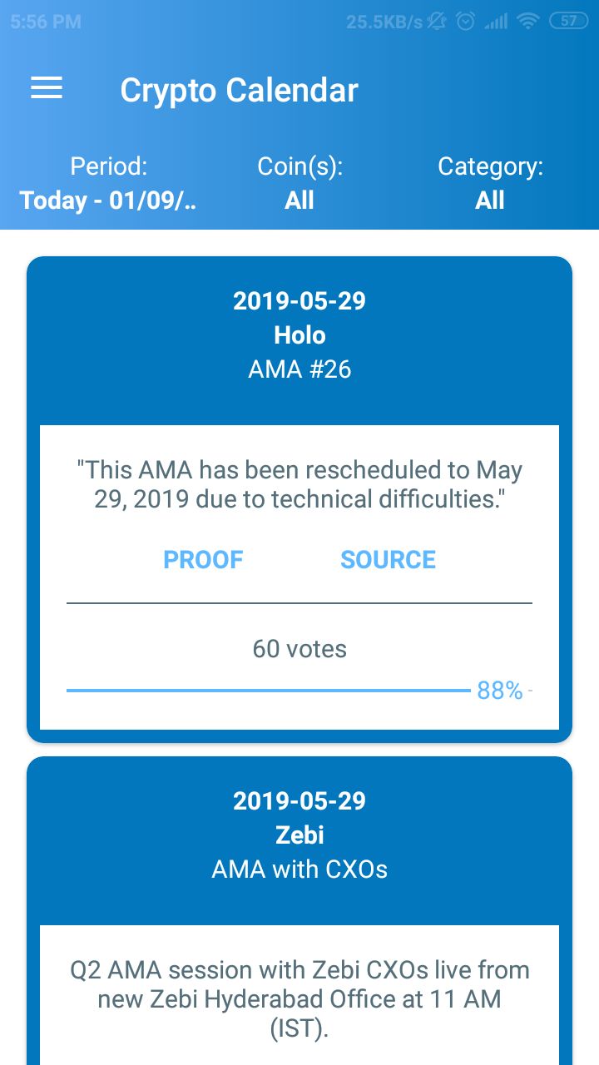Select the Zebi AMA with CXOs header
Viewport: 599px width, 1065px height.
299,835
